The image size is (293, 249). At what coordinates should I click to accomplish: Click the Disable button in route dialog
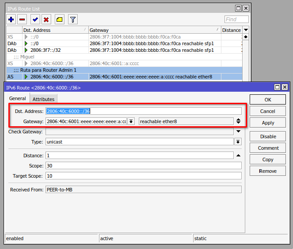point(268,136)
